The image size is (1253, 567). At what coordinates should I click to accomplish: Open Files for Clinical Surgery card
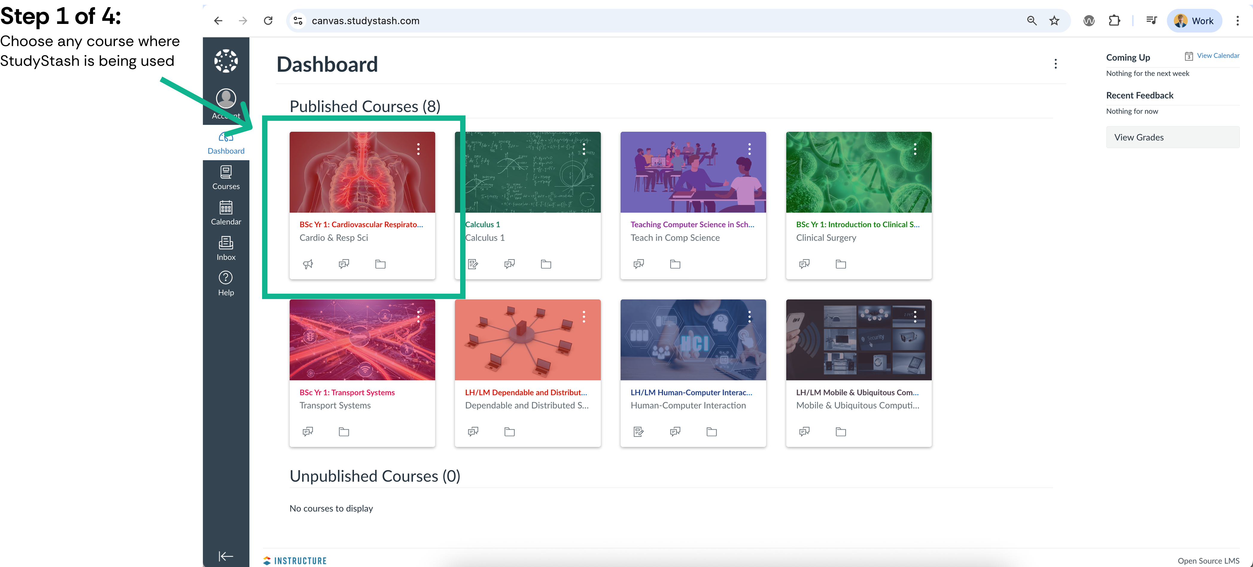tap(840, 264)
